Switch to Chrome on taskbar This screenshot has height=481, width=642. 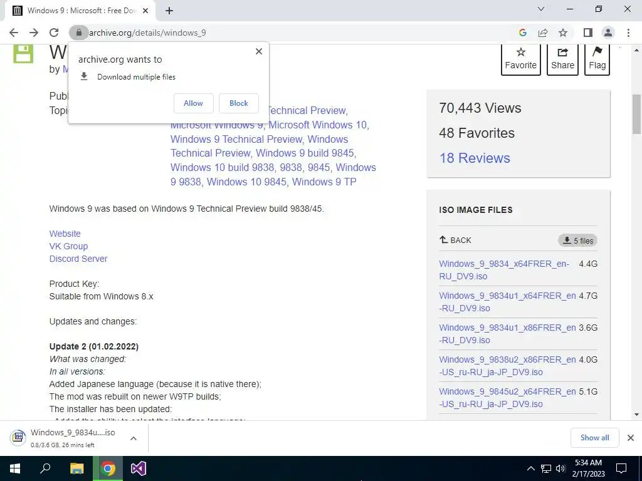click(108, 468)
